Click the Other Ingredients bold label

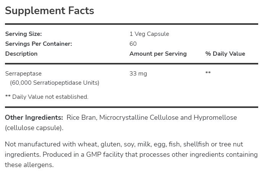34,117
